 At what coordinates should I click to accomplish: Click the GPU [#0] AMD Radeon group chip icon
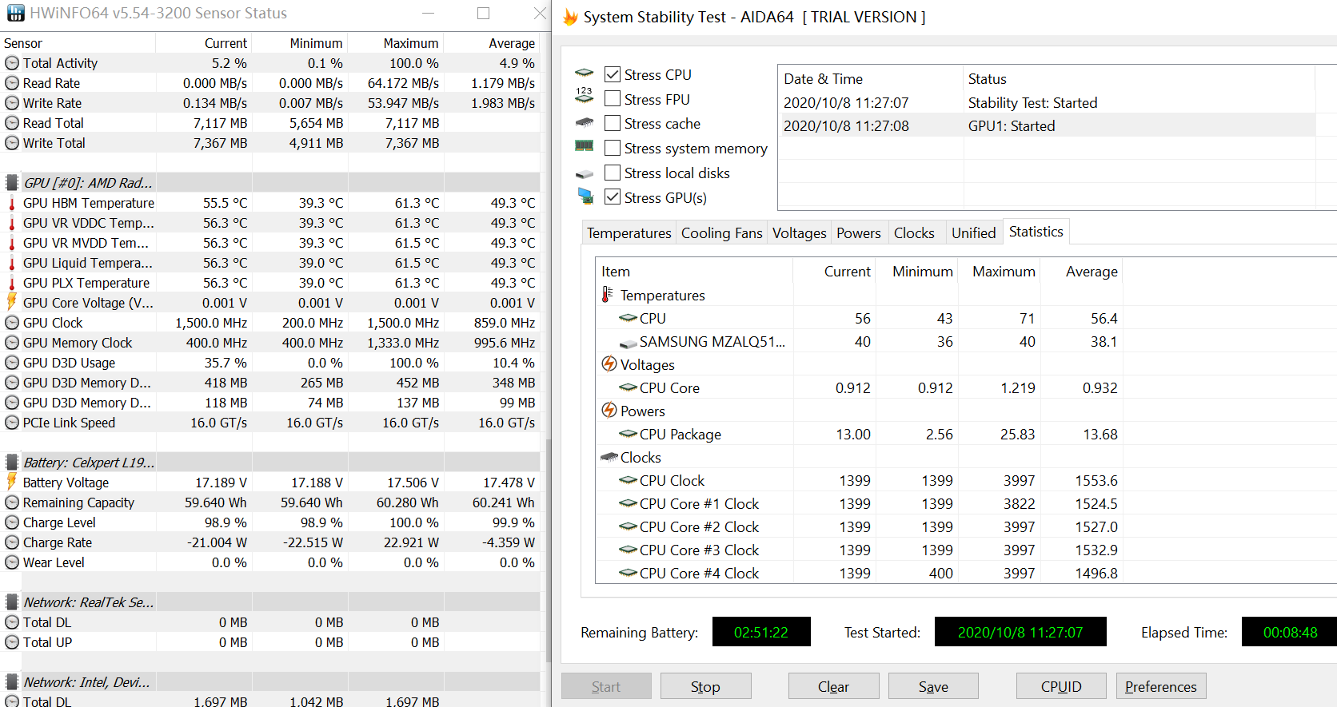12,183
